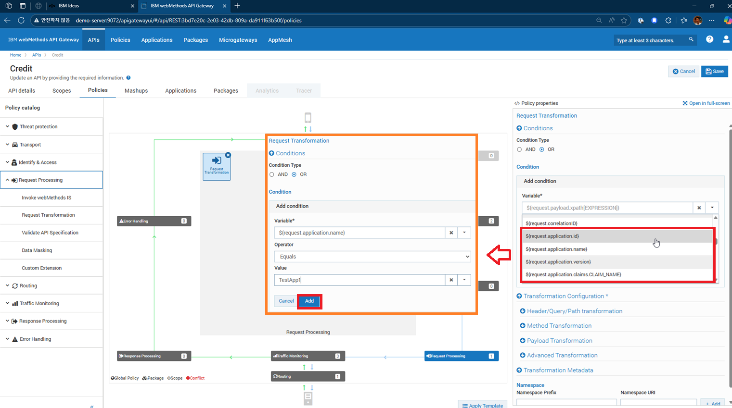This screenshot has height=408, width=732.
Task: Click the search magnifier icon
Action: (691, 39)
